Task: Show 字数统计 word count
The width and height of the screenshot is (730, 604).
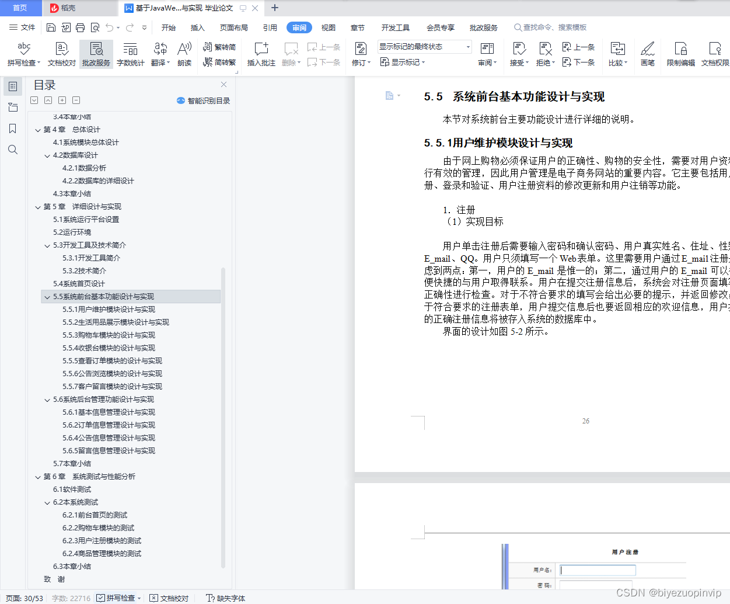Action: [x=130, y=54]
